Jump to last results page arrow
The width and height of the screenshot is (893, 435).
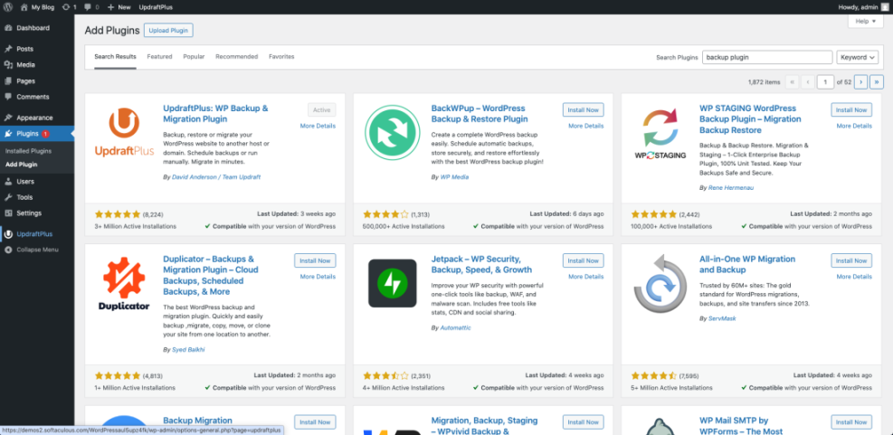pos(877,82)
